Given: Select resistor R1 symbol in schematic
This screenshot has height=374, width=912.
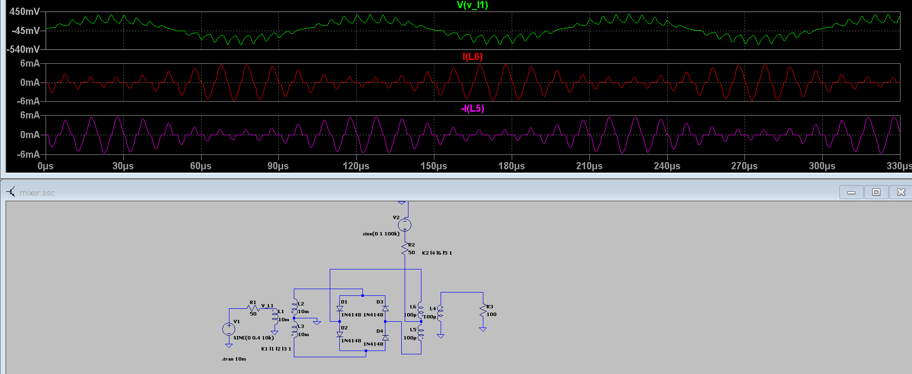Looking at the screenshot, I should [253, 308].
